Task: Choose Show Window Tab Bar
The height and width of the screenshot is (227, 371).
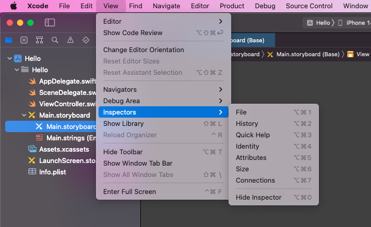Action: 163,163
